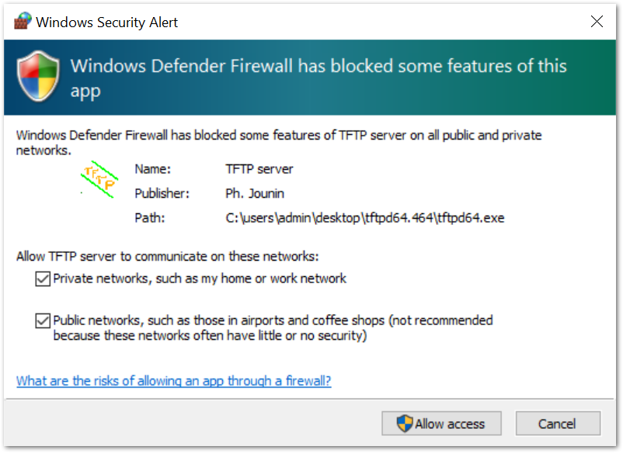Click the Private networks option label text
The width and height of the screenshot is (623, 453).
[200, 278]
